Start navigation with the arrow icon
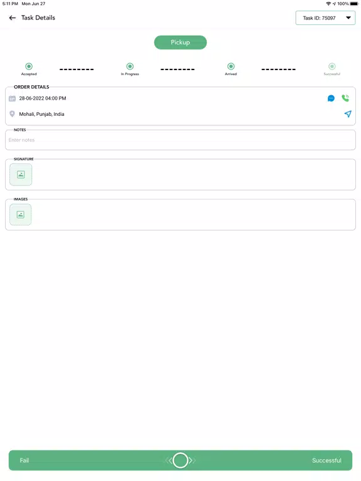 348,114
